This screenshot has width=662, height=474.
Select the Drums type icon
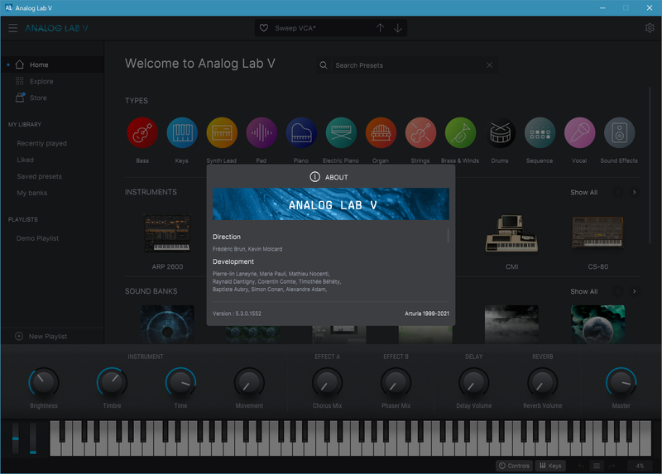coord(500,132)
